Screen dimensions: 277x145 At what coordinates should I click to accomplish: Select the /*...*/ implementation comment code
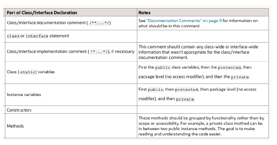click(x=99, y=52)
